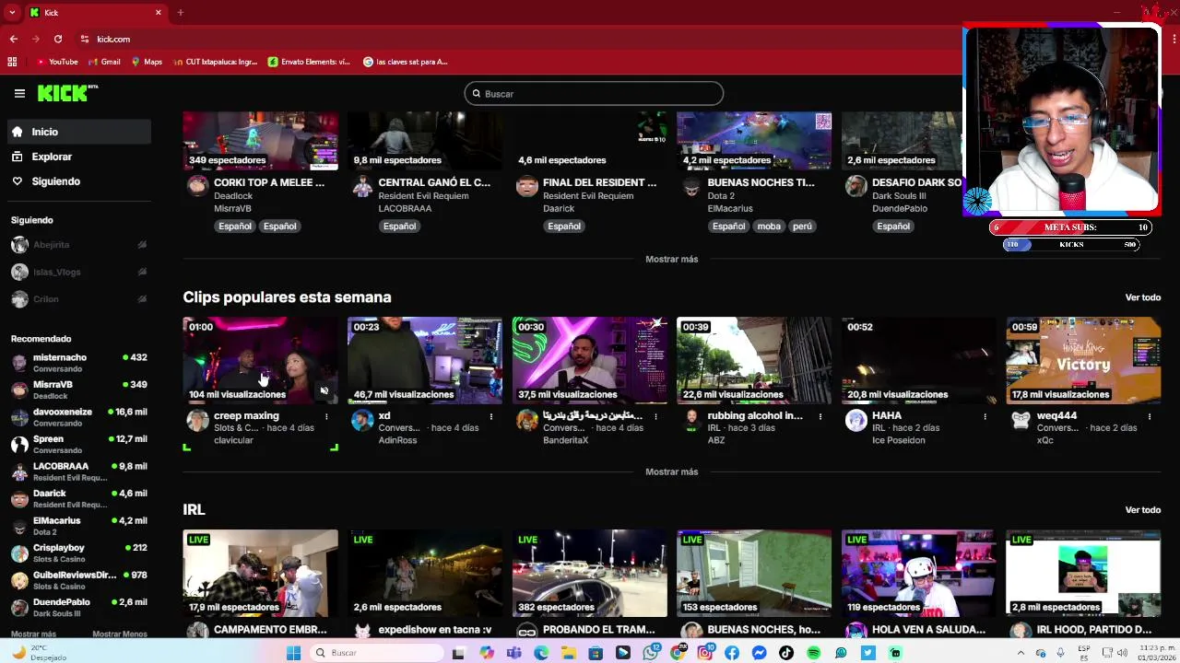Open new browser tab with plus
Screen dimensions: 1180x663
[181, 12]
